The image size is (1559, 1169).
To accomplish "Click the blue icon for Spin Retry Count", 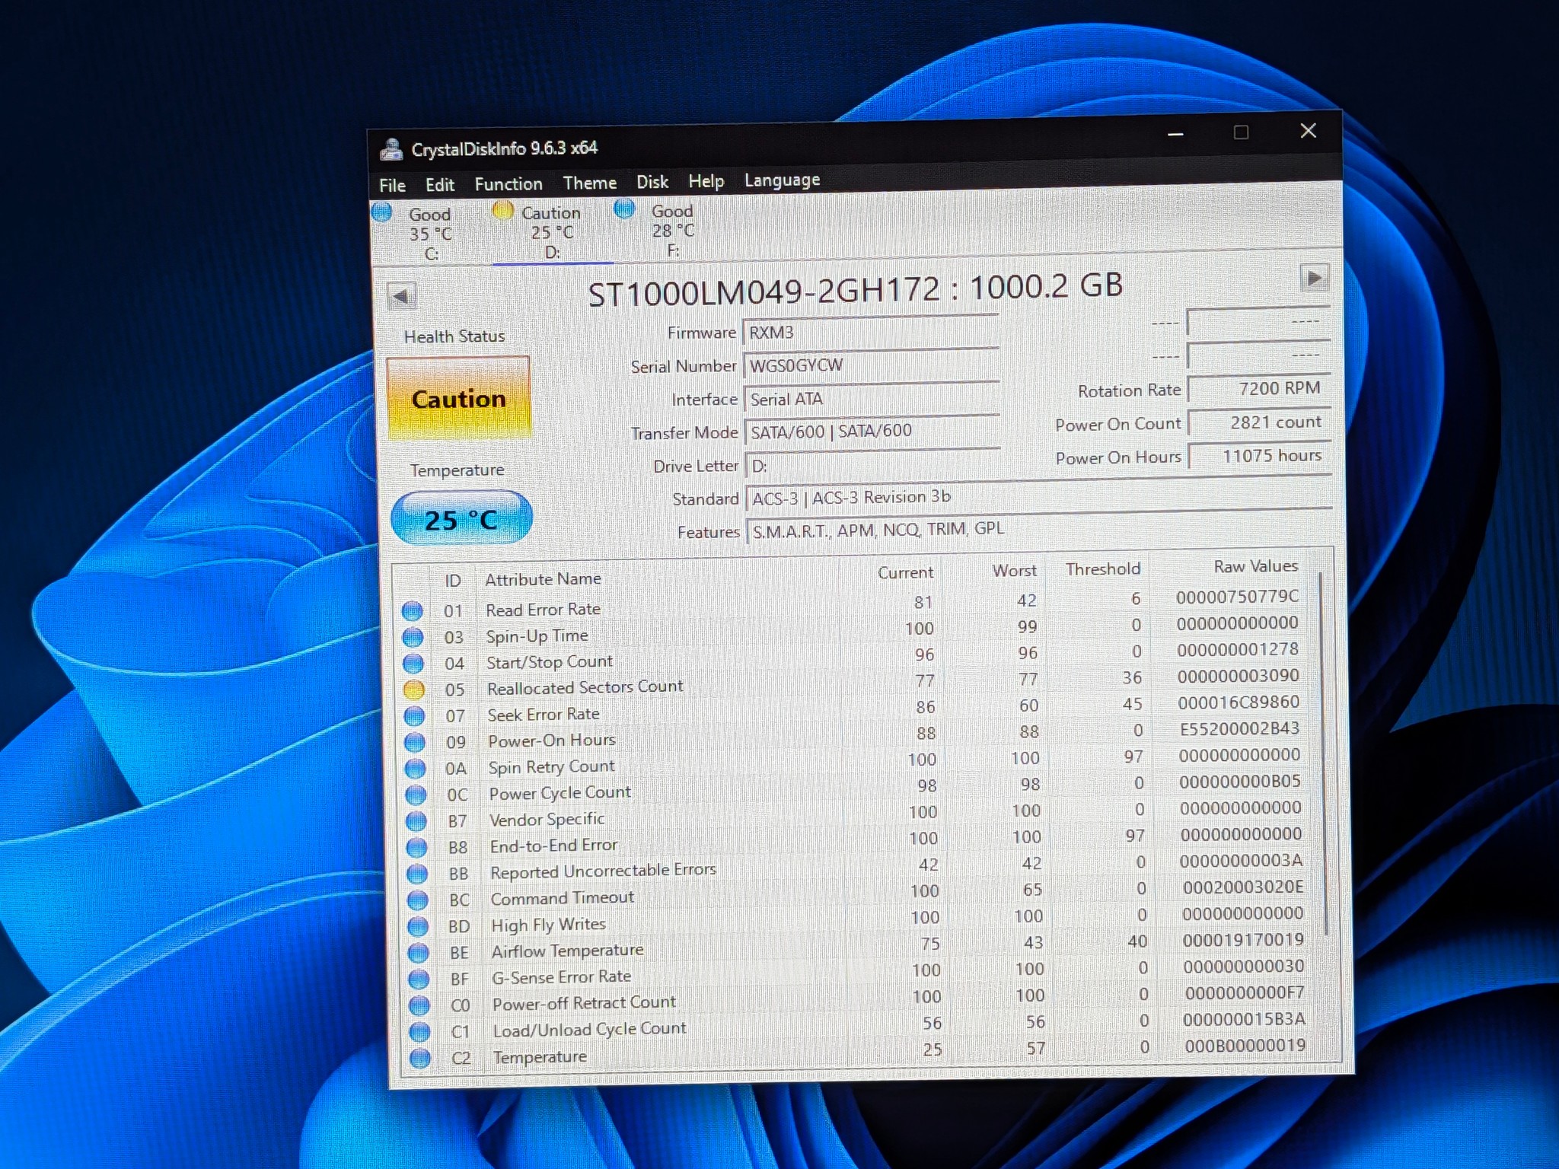I will (415, 769).
